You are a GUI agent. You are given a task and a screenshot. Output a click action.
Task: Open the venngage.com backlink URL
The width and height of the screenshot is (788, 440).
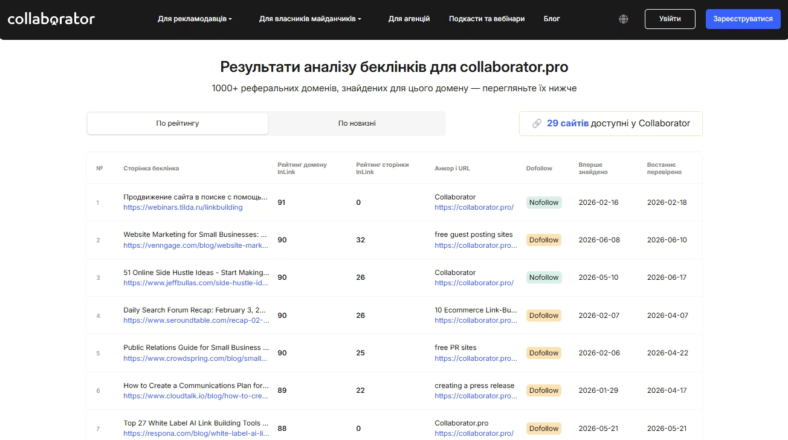point(196,245)
